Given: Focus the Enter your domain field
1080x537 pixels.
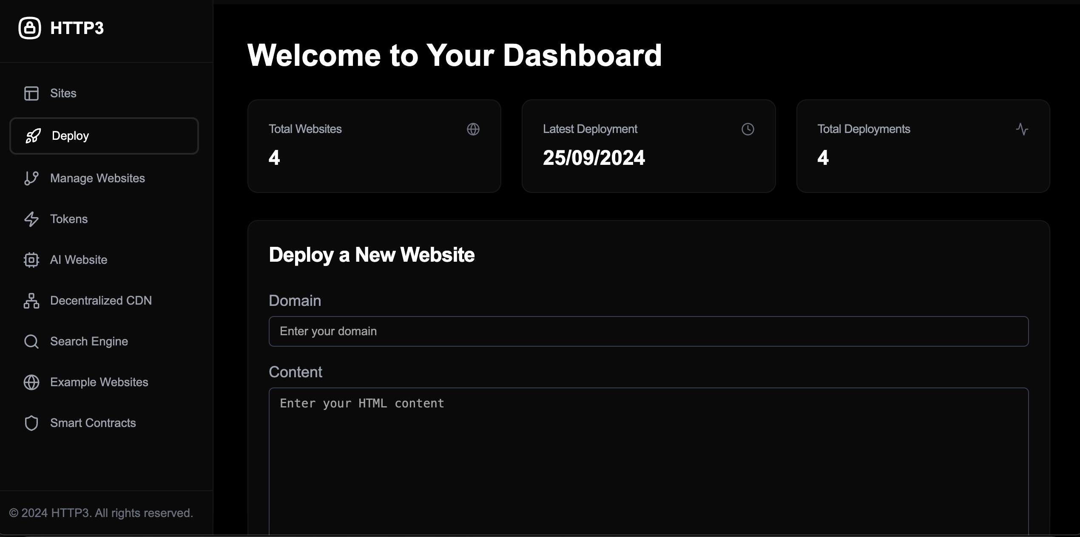Looking at the screenshot, I should (x=648, y=331).
